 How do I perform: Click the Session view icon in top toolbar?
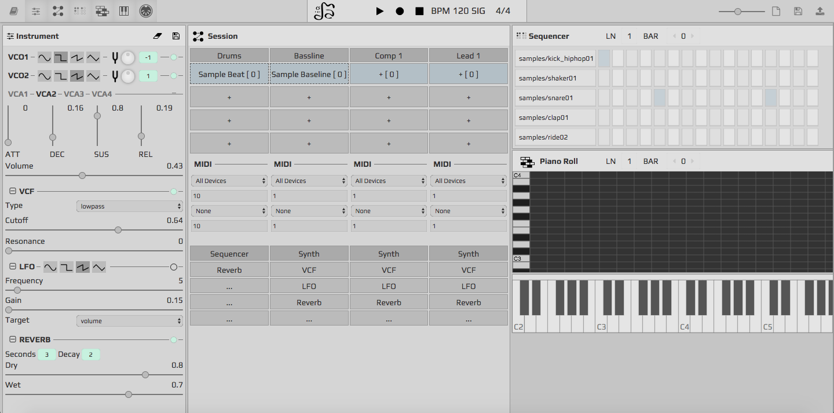[x=58, y=11]
